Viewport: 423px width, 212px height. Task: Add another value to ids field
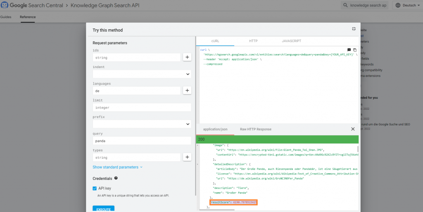click(x=187, y=58)
